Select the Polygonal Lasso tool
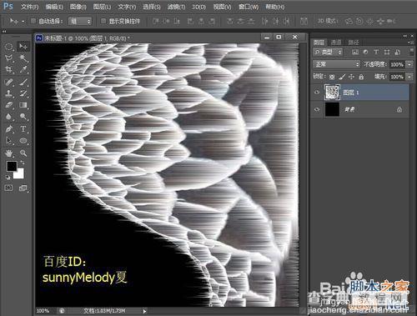The width and height of the screenshot is (417, 316). point(9,58)
